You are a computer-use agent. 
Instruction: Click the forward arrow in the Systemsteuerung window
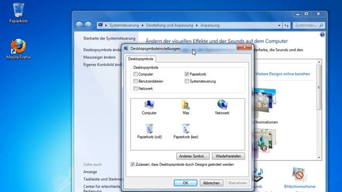pos(88,25)
